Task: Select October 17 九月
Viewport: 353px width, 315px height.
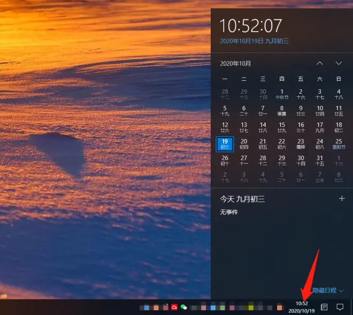Action: pos(320,127)
